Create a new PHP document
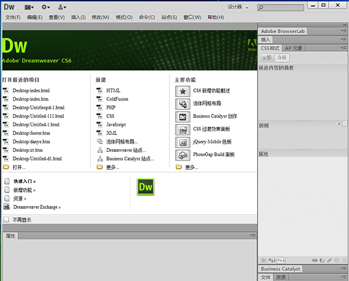Image resolution: width=349 pixels, height=281 pixels. coord(111,108)
